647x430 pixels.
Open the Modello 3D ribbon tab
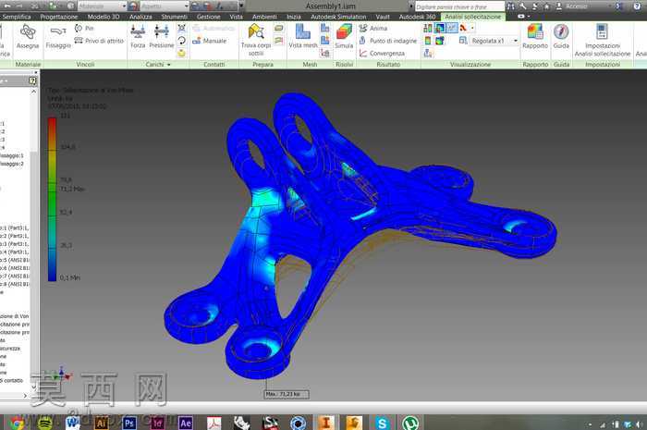click(104, 17)
